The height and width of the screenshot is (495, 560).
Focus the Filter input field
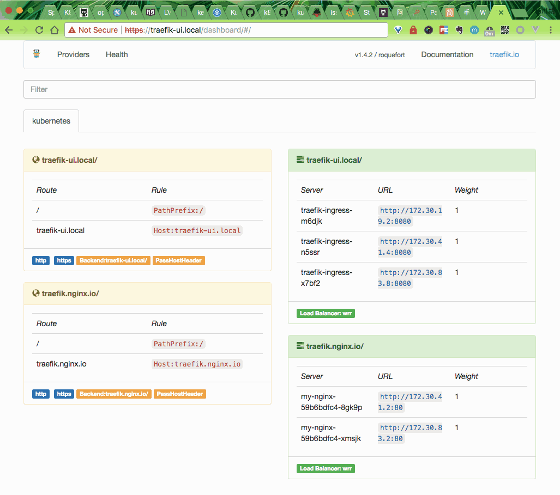click(x=280, y=89)
